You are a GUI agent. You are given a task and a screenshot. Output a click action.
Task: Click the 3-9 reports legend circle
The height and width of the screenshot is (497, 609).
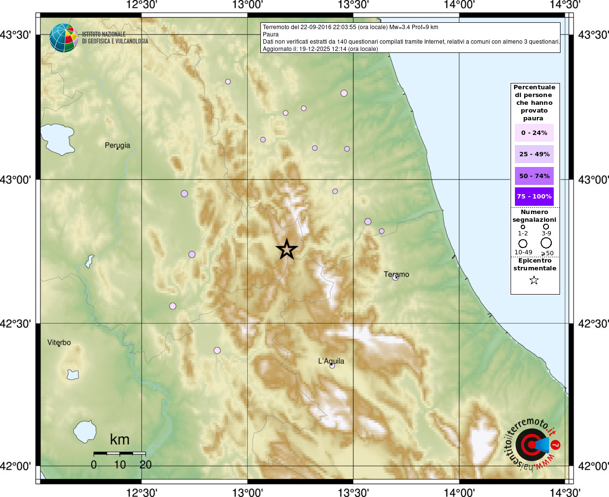(x=546, y=227)
